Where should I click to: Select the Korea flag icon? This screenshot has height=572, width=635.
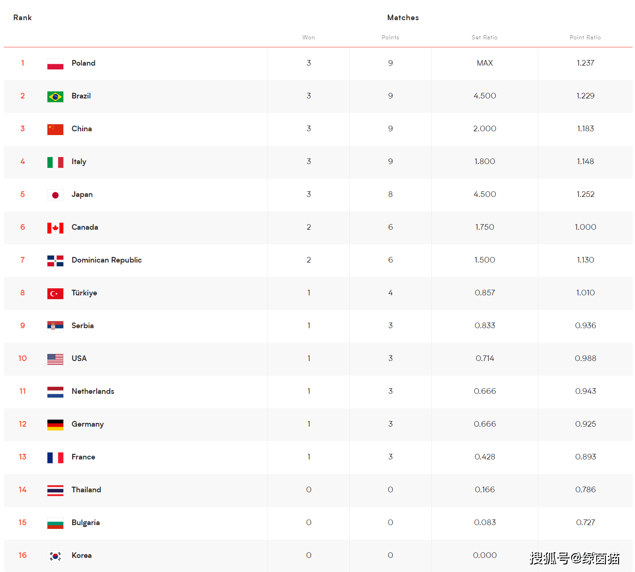(x=55, y=556)
